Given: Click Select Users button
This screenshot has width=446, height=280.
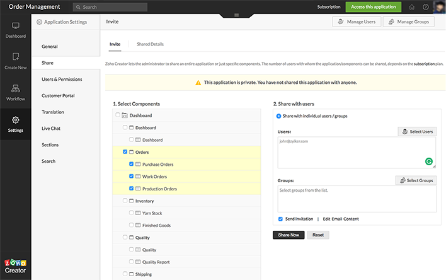Looking at the screenshot, I should (x=417, y=131).
